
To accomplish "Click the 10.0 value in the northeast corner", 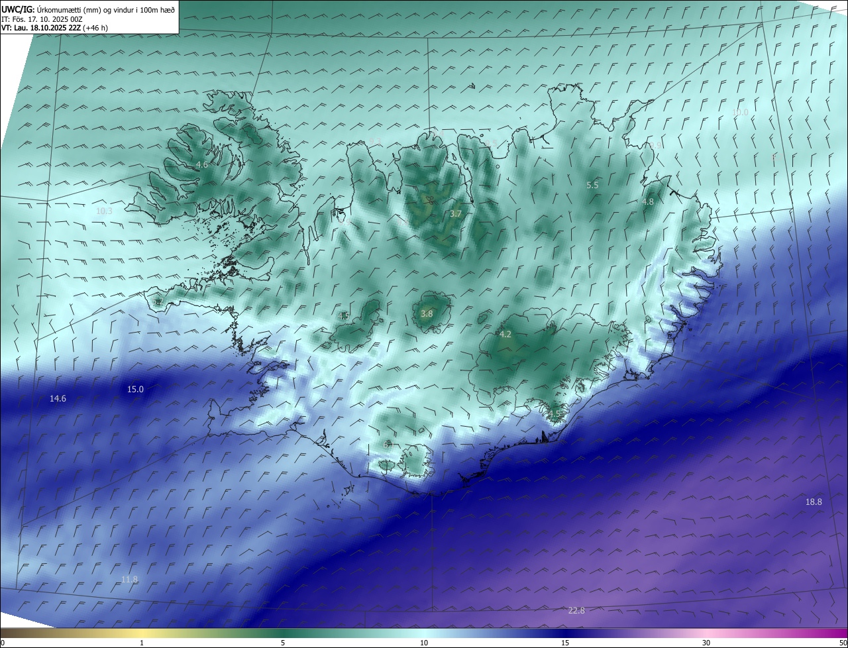I will [x=740, y=112].
